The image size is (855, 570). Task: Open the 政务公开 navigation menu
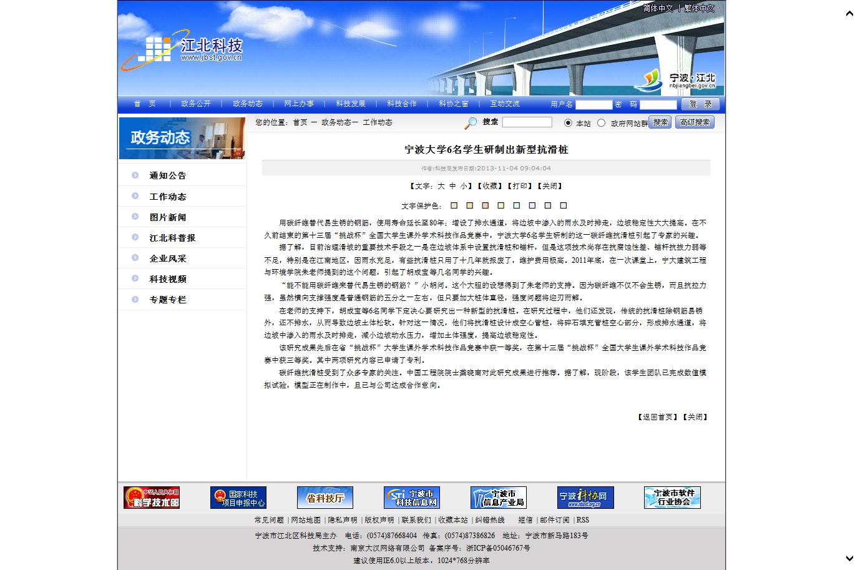196,104
